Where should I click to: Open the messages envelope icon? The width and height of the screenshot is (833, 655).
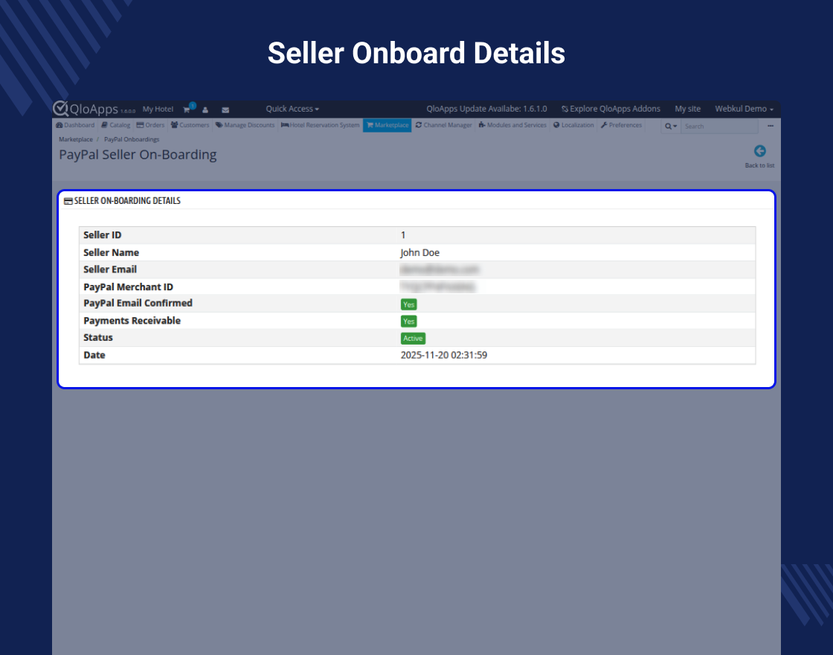click(225, 109)
